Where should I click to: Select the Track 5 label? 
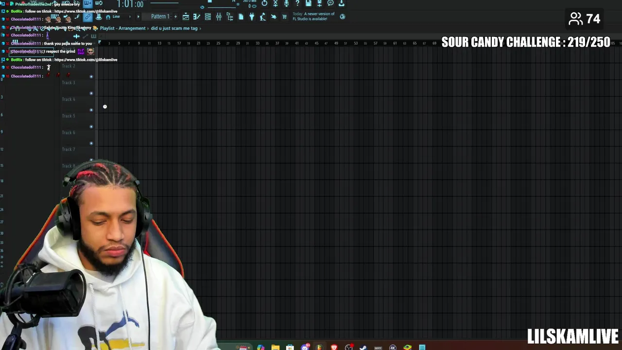[69, 116]
